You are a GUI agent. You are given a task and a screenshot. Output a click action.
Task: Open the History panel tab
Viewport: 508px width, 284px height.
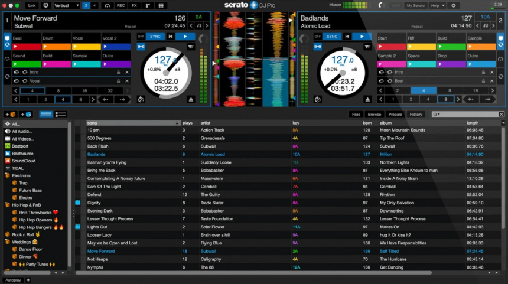coord(416,115)
